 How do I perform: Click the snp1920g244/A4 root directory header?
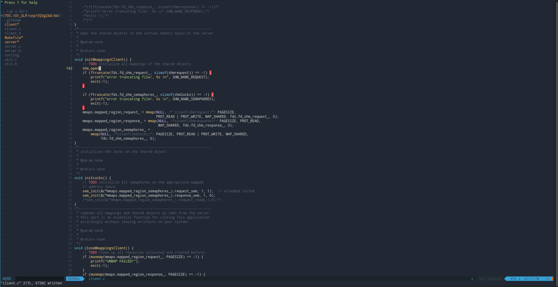point(30,15)
